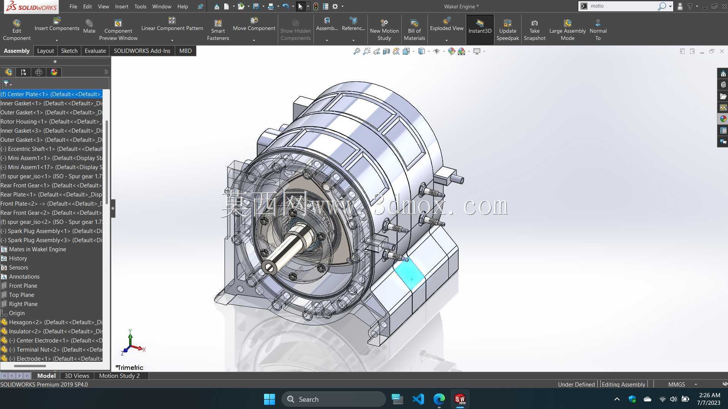The height and width of the screenshot is (409, 728).
Task: Select Mates in Wakel Engine folder
Action: (x=37, y=249)
